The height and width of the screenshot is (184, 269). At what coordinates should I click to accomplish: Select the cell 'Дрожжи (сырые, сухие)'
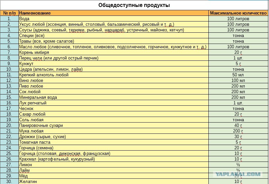point(114,136)
